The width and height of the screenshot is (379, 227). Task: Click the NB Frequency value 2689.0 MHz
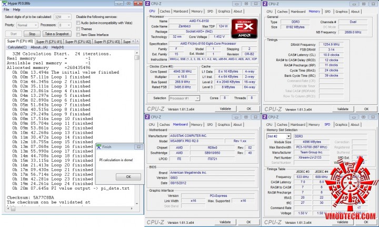coord(353,32)
